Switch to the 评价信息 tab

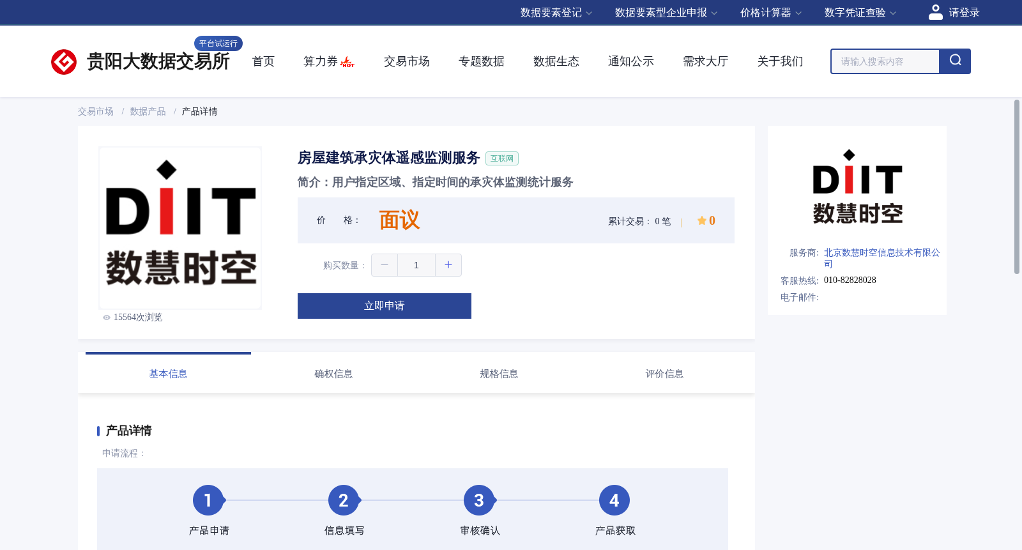(x=664, y=374)
